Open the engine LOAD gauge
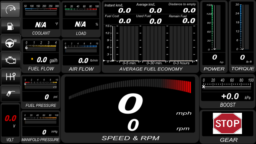256x144 pixels. tap(81, 19)
